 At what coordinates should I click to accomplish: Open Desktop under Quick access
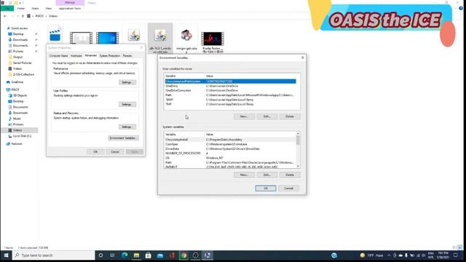[x=18, y=34]
